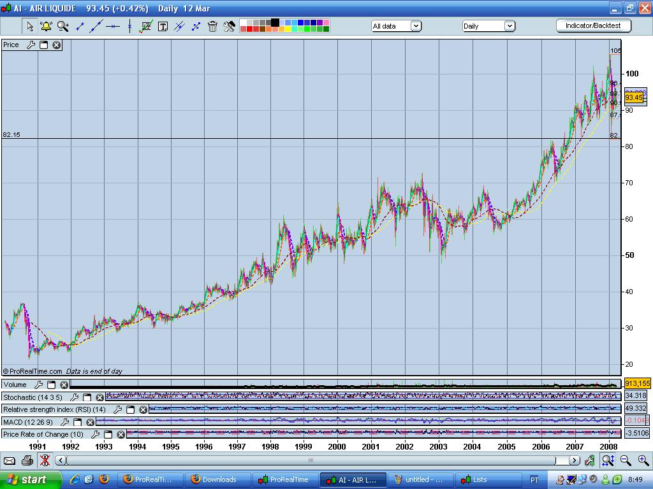Switch to the ProRealTime taskbar window
This screenshot has width=653, height=489.
tap(286, 480)
